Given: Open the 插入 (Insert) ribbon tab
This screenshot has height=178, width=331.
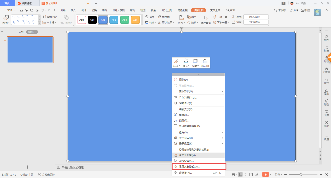Looking at the screenshot, I should (x=73, y=10).
